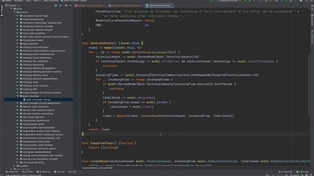Click the inspection checkmark at editor top-right
This screenshot has width=314, height=176.
pos(309,9)
